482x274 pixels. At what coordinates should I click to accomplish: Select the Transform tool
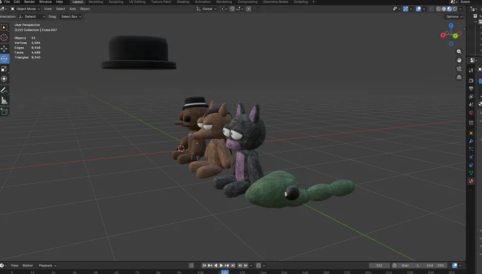point(4,79)
